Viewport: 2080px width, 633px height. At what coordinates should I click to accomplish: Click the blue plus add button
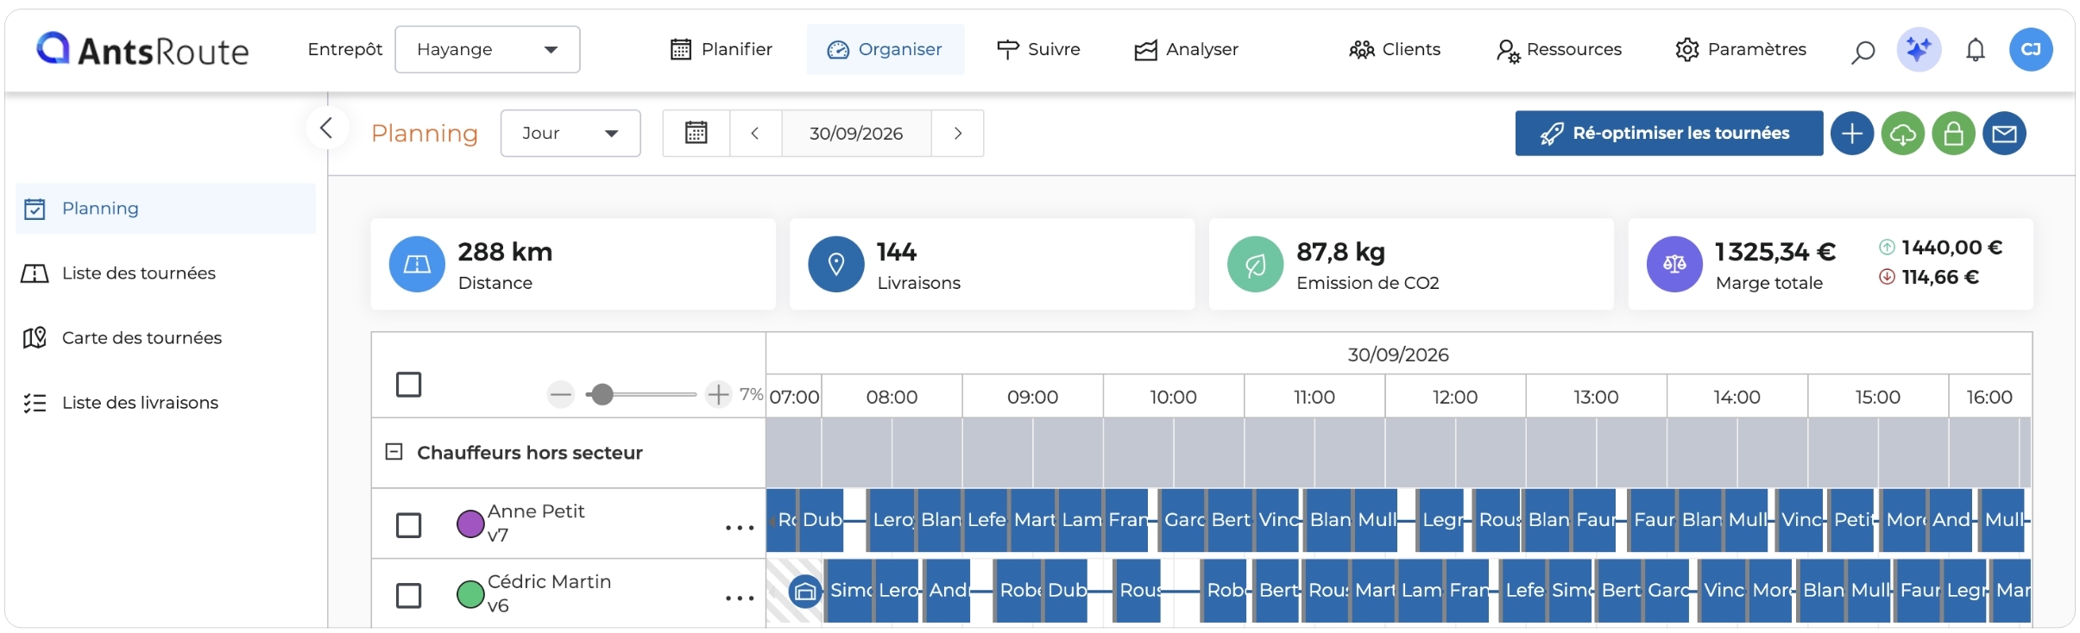(1852, 134)
